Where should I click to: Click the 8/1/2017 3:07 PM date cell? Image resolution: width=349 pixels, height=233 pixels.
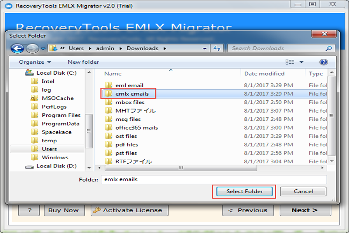[x=268, y=110]
